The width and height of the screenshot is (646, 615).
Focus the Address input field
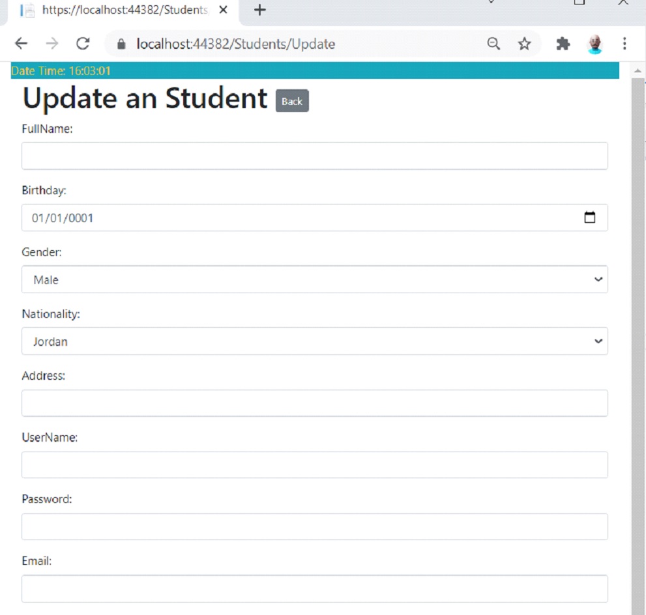tap(315, 403)
